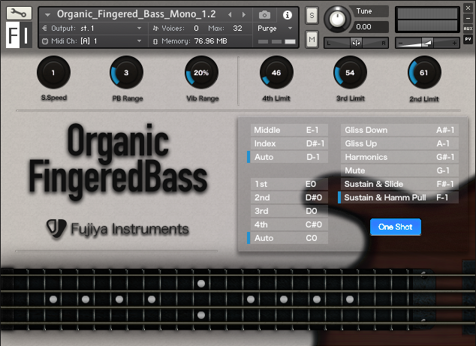The image size is (476, 346).
Task: Minimize instrument view with minus button
Action: tap(468, 18)
